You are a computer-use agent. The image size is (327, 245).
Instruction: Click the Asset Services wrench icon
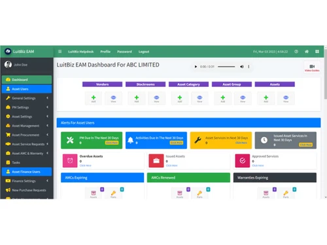tap(198, 140)
